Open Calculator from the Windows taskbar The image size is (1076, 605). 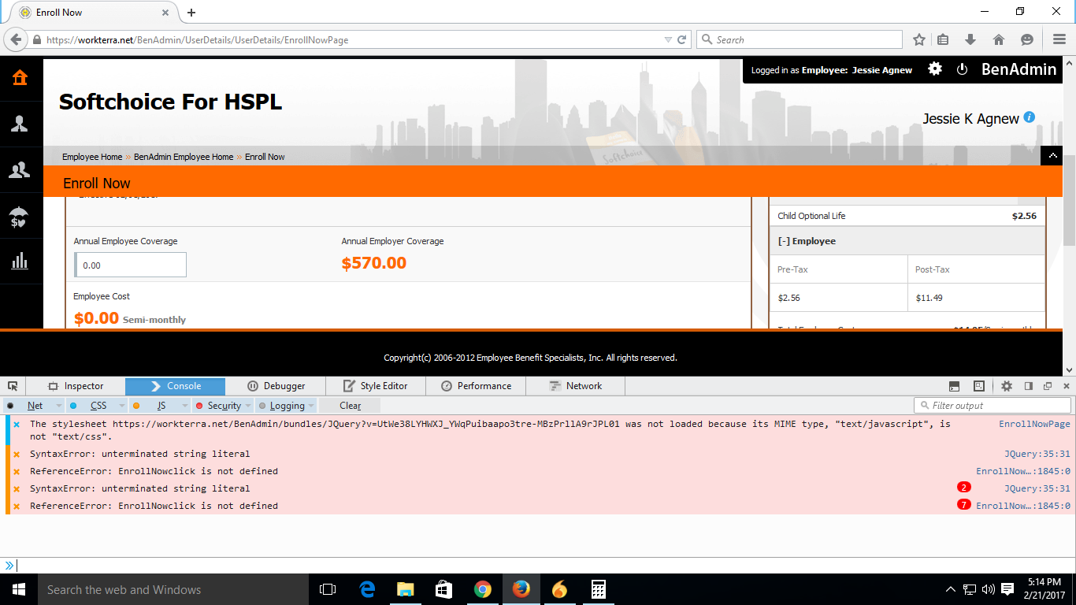[598, 589]
